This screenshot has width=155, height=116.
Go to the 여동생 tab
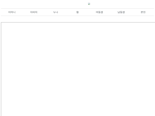pyautogui.click(x=99, y=12)
